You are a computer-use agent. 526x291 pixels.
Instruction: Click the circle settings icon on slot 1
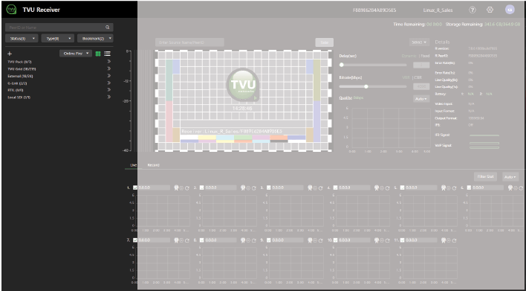(x=181, y=188)
